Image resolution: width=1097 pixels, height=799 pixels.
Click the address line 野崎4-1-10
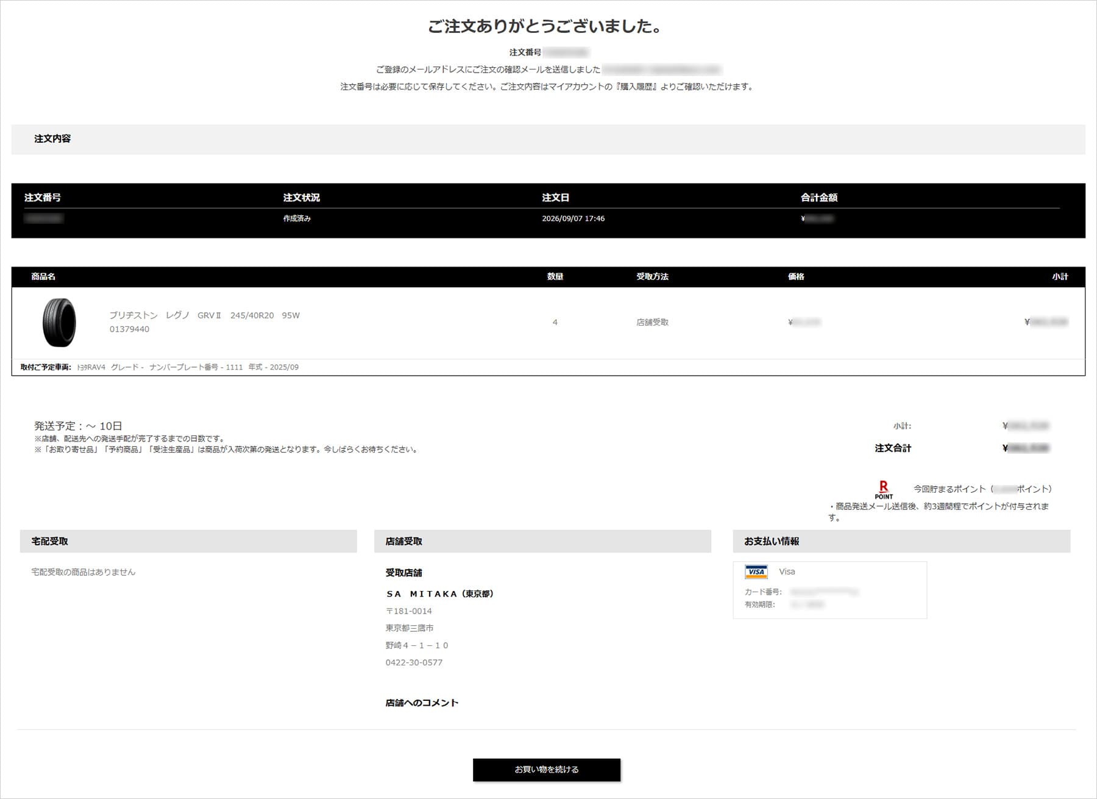417,645
